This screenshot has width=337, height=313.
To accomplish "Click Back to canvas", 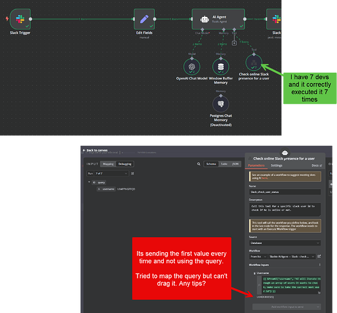I will click(95, 150).
